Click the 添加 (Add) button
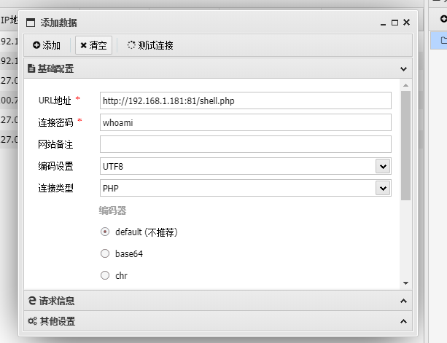 point(47,45)
